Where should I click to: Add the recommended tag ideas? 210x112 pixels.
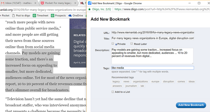click(192, 82)
